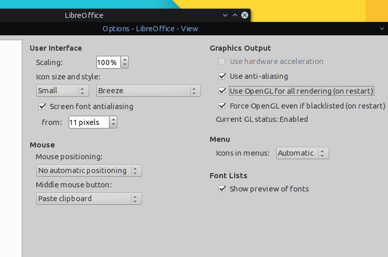This screenshot has height=257, width=388.
Task: Decrease the Scaling value with down arrow
Action: (125, 65)
